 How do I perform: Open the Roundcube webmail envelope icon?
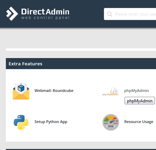tap(21, 91)
